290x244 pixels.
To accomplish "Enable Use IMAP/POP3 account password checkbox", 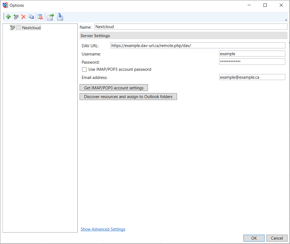I will [x=84, y=69].
